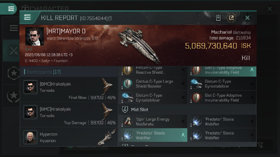280x157 pixels.
Task: Open the Hyperion participant entry
Action: click(x=69, y=137)
